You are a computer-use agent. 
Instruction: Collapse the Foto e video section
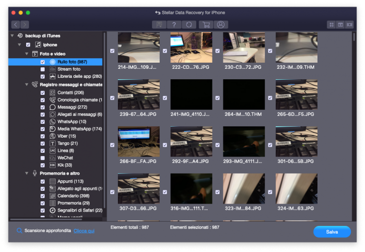coord(27,54)
